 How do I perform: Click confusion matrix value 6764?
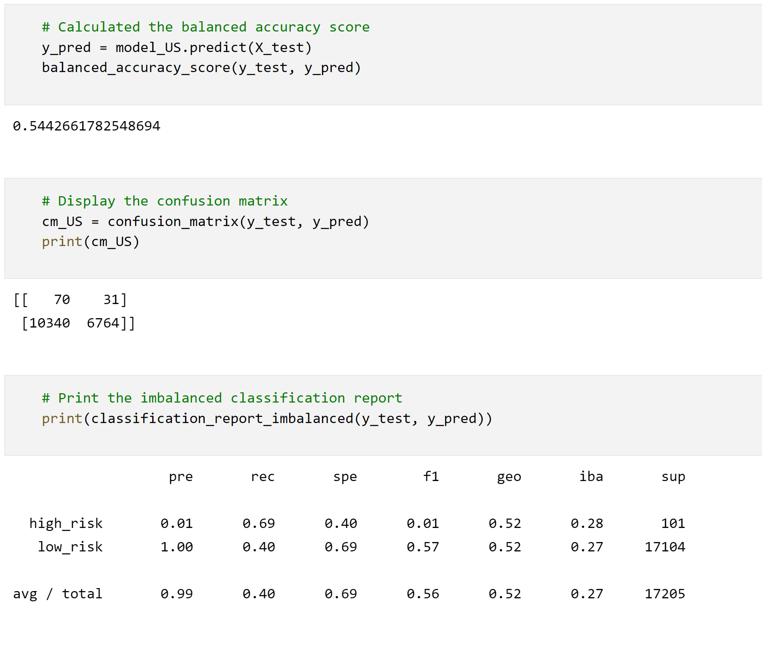[103, 323]
